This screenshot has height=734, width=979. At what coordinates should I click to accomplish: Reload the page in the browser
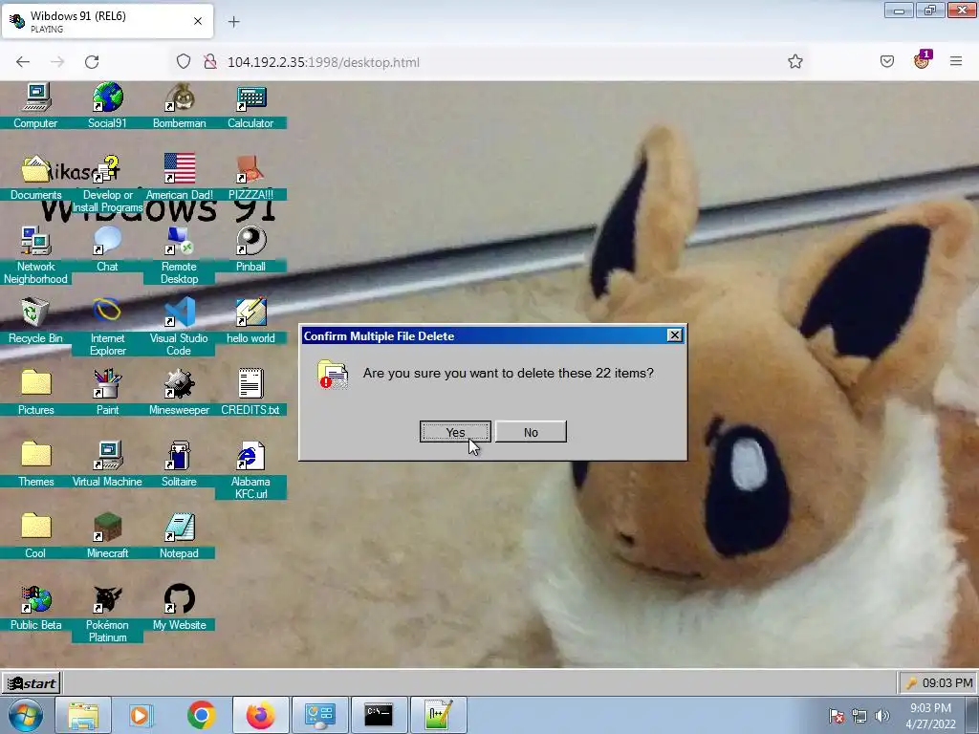(92, 62)
